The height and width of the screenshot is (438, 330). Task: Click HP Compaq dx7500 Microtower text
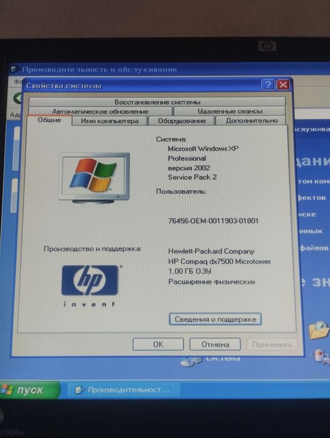pos(219,262)
